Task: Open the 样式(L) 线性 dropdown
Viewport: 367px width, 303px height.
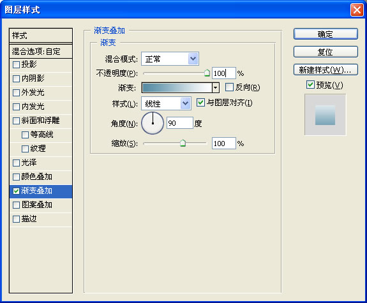Action: [x=166, y=103]
